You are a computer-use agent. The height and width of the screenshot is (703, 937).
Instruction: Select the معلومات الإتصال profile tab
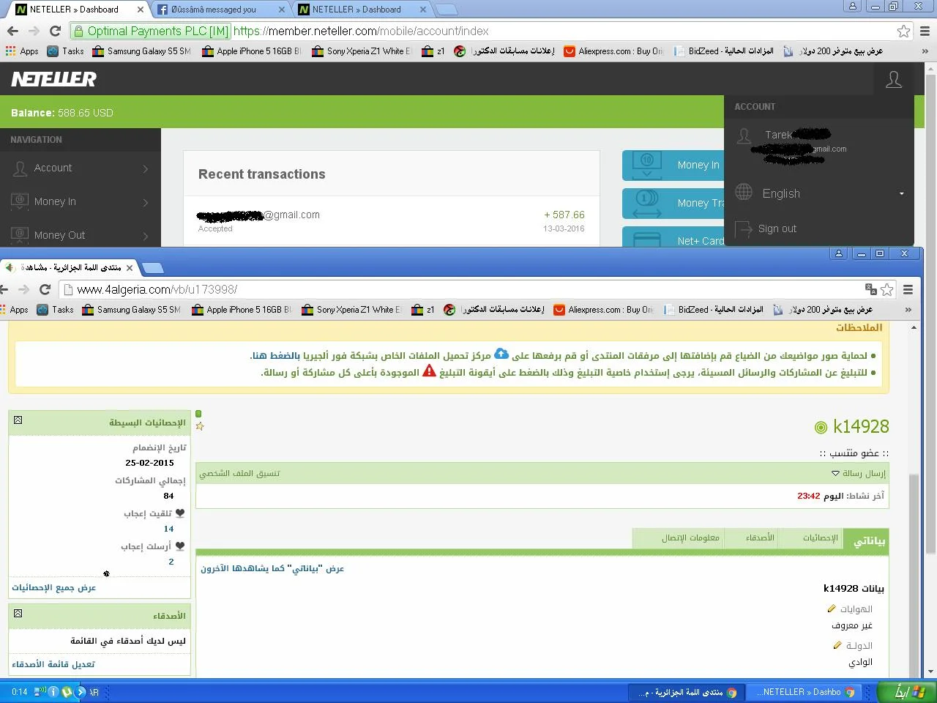pyautogui.click(x=690, y=538)
